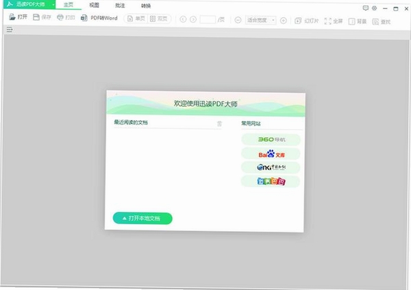This screenshot has height=290, width=411.
Task: Switch to the 转换 tab
Action: tap(146, 5)
